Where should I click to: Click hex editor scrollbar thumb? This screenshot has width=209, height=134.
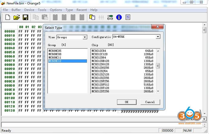[204, 30]
